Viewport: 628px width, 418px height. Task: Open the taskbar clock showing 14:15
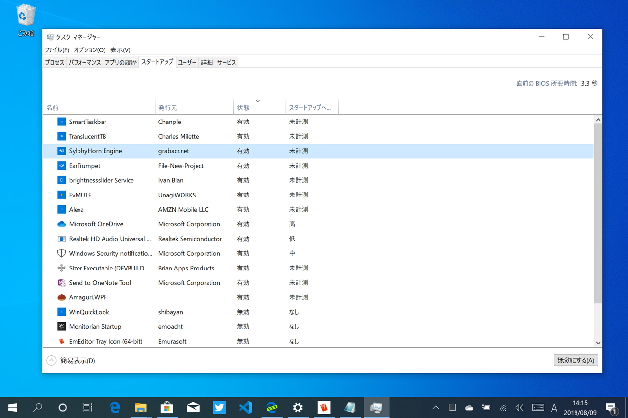(580, 408)
